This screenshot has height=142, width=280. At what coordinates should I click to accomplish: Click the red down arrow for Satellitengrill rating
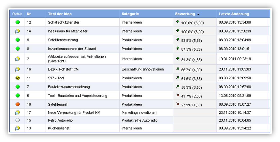click(x=178, y=104)
